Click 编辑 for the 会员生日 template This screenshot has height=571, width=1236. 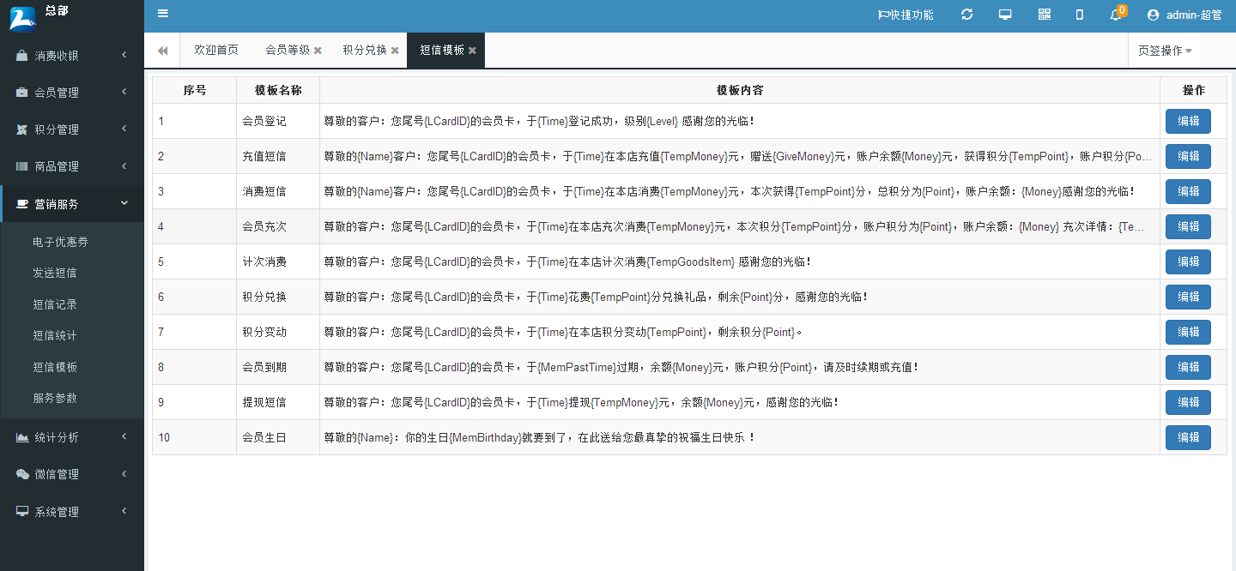pos(1188,437)
